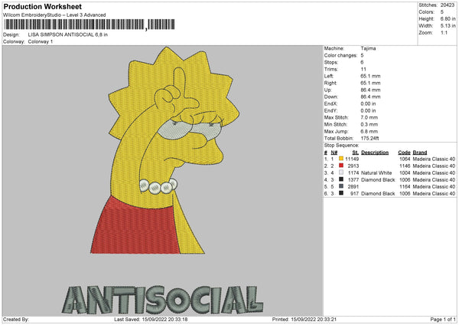Click Madeira Classic 40 in stop 5 row
This screenshot has height=325, width=459.
point(434,186)
